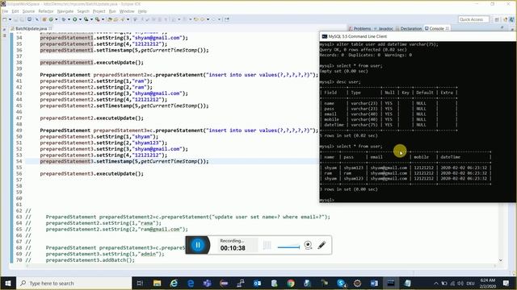The width and height of the screenshot is (517, 290).
Task: Open the File menu
Action: tap(5, 11)
